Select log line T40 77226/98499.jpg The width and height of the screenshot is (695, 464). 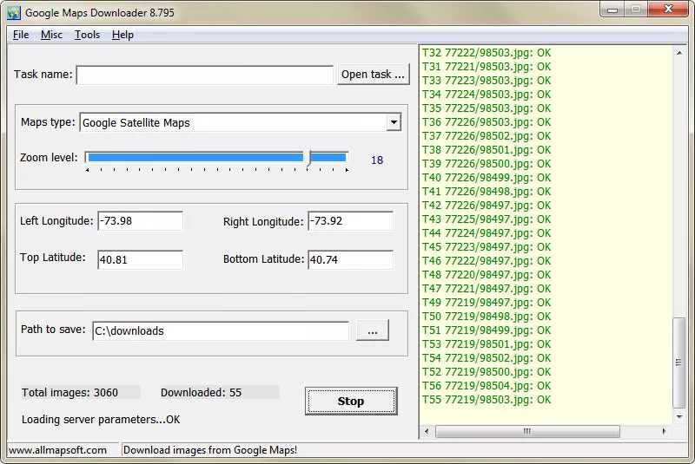tap(486, 178)
